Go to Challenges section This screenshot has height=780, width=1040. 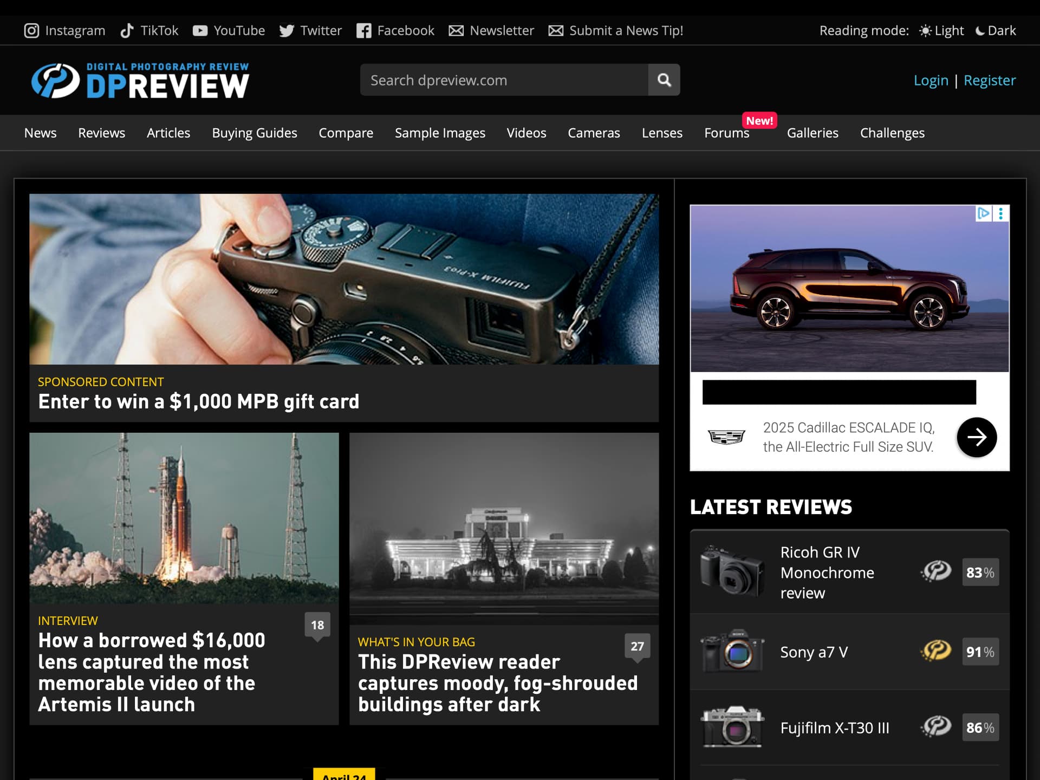click(x=892, y=133)
